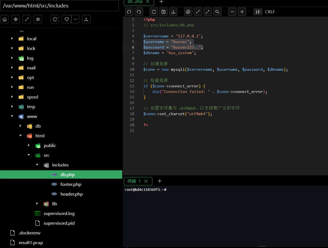Viewport: 328px width, 248px height.
Task: Switch to the 终端 1 terminal tab
Action: tap(134, 181)
